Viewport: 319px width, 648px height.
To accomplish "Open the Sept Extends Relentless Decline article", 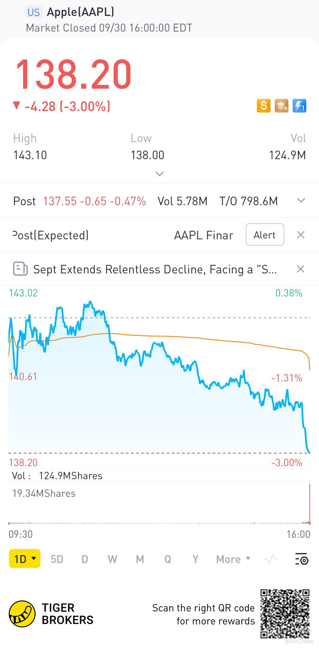I will click(x=155, y=269).
